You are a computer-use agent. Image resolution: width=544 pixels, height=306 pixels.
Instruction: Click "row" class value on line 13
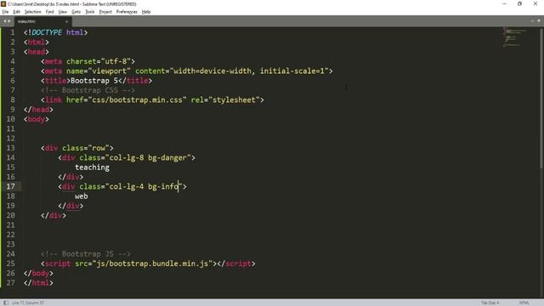click(99, 148)
